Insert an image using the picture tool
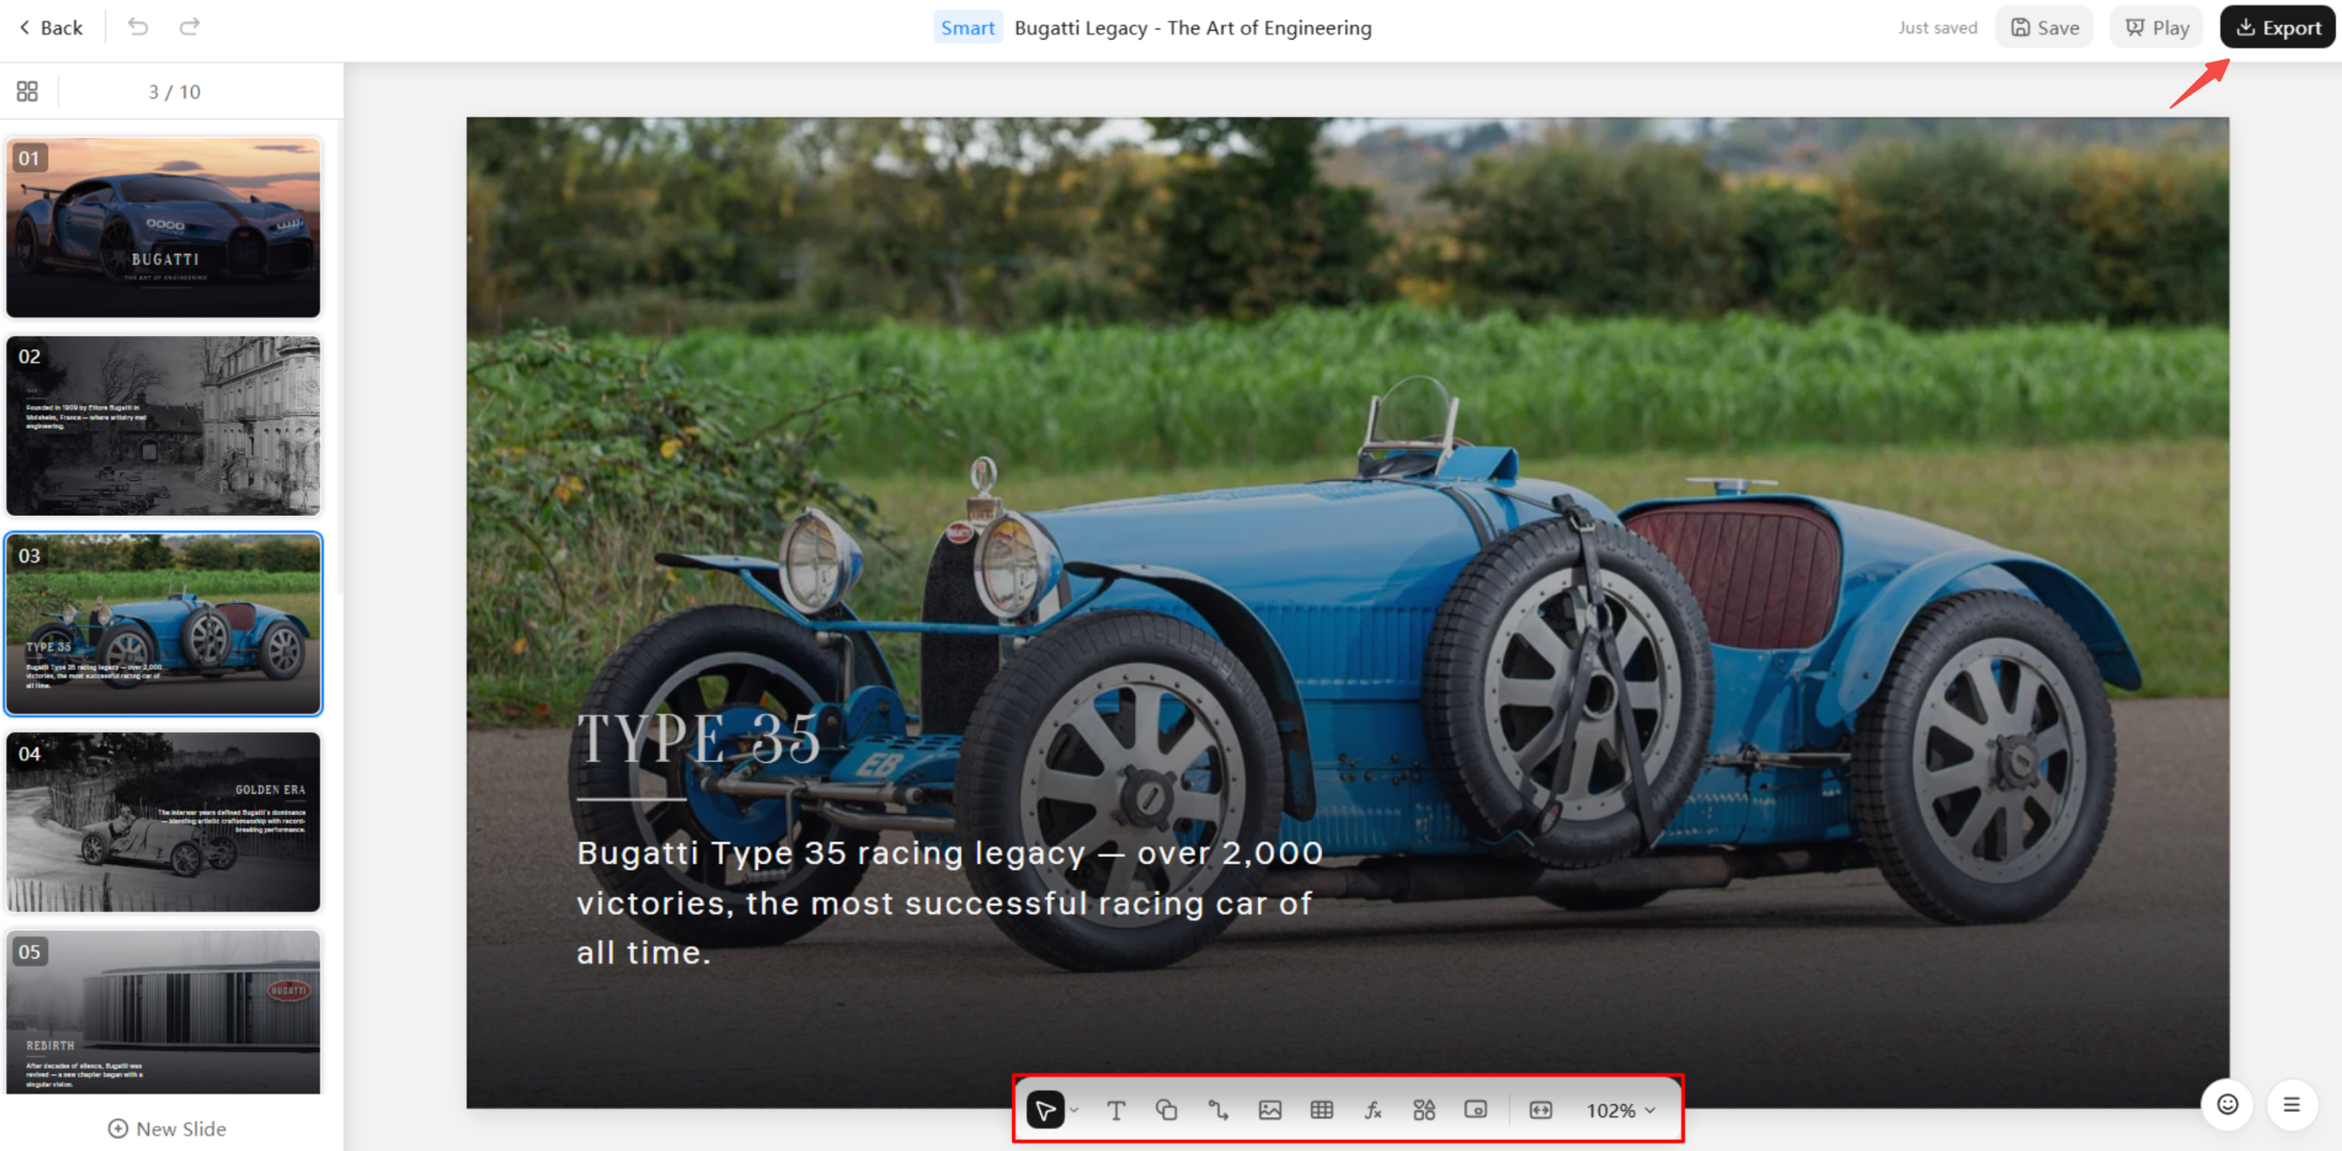The height and width of the screenshot is (1151, 2342). pyautogui.click(x=1270, y=1110)
